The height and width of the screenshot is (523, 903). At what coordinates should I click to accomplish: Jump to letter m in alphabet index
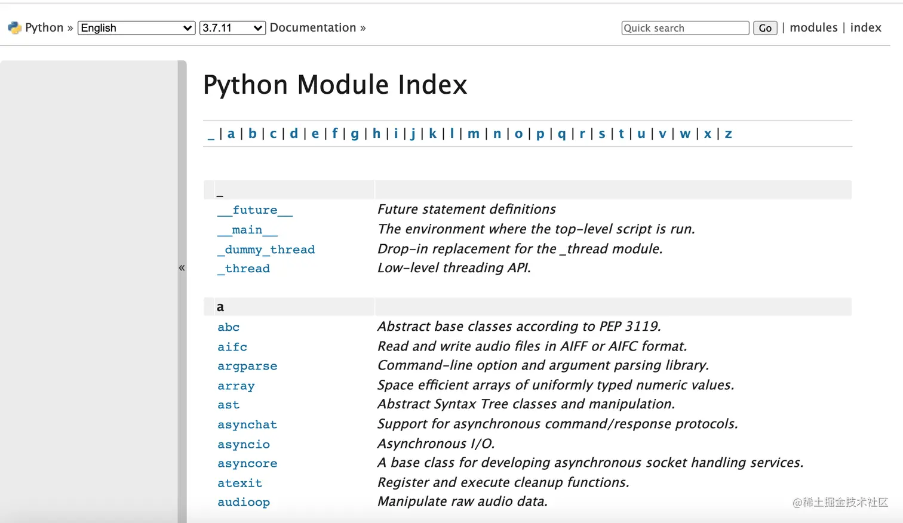pyautogui.click(x=474, y=134)
